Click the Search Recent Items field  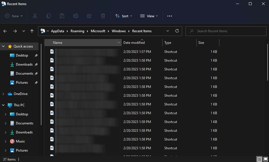click(x=226, y=31)
